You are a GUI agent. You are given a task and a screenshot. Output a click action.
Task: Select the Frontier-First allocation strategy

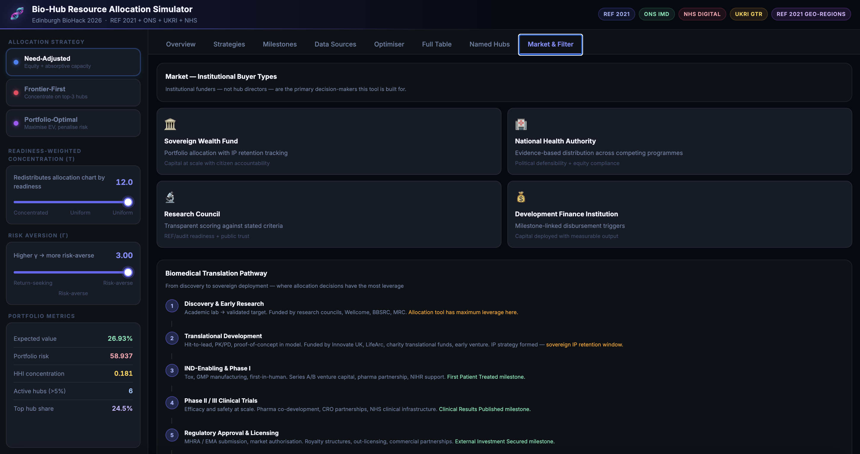[x=73, y=92]
